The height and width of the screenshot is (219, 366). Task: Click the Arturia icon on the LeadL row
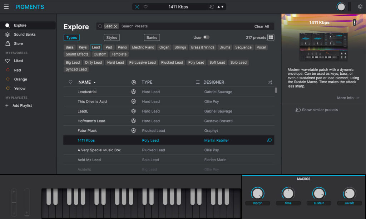[x=134, y=111]
